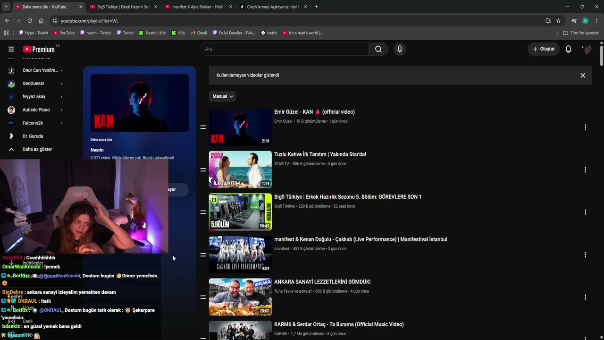Open the 'Hype - Twitch' bookmark
604x340 pixels.
pos(33,33)
